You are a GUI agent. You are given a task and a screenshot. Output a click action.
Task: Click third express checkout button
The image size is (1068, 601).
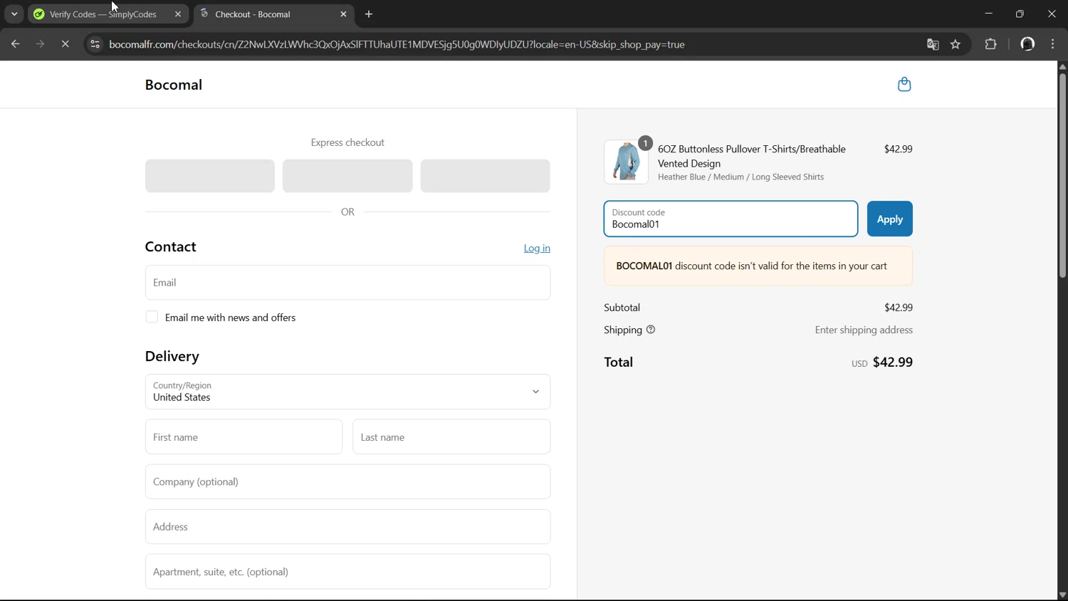(x=485, y=176)
